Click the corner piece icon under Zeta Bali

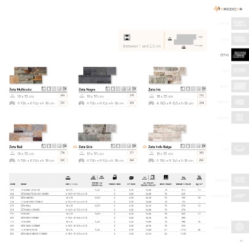[x=12, y=161]
